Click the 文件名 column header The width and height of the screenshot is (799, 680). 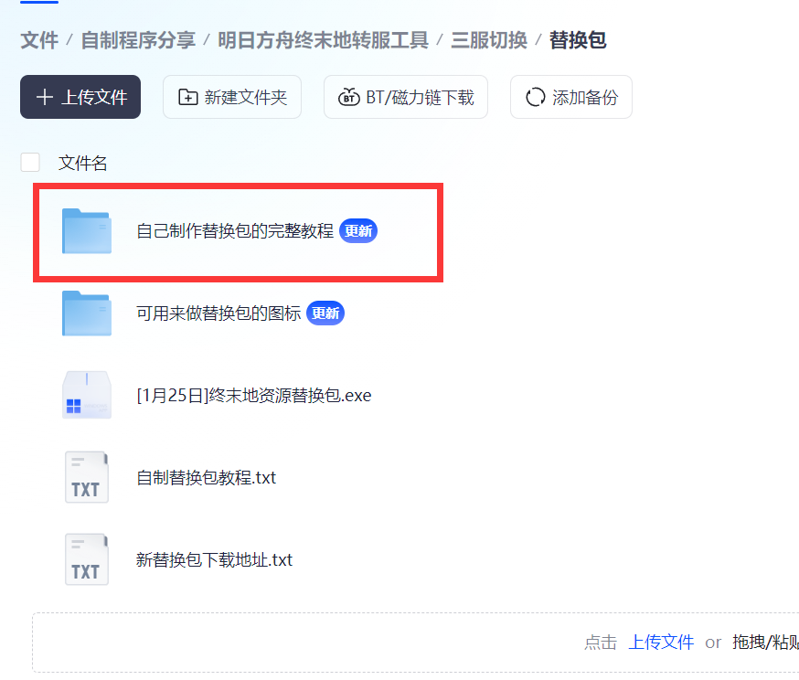83,163
